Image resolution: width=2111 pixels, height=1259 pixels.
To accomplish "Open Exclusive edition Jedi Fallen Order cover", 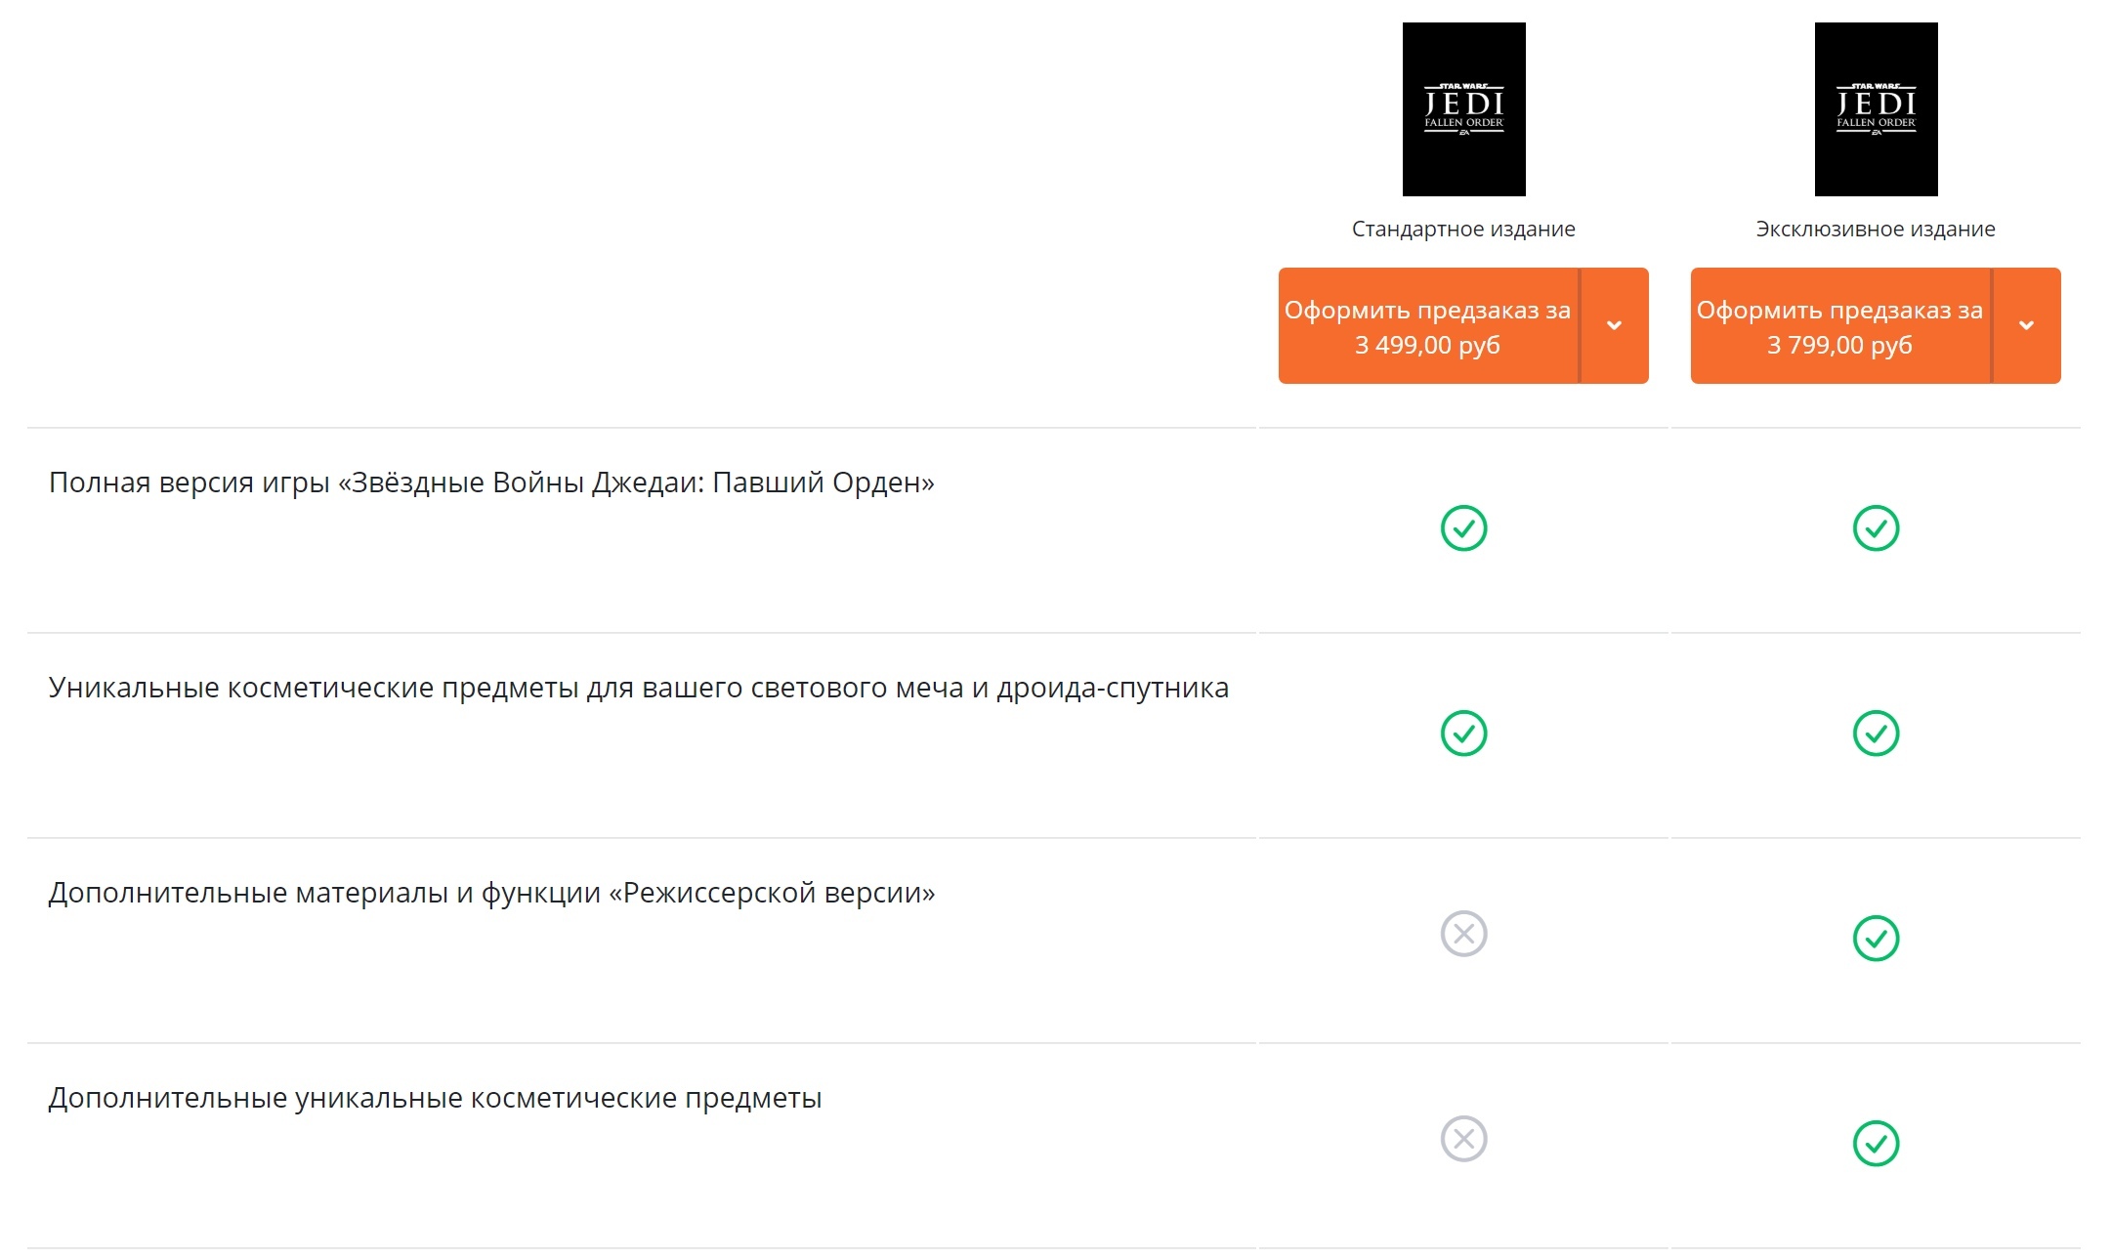I will pos(1876,109).
